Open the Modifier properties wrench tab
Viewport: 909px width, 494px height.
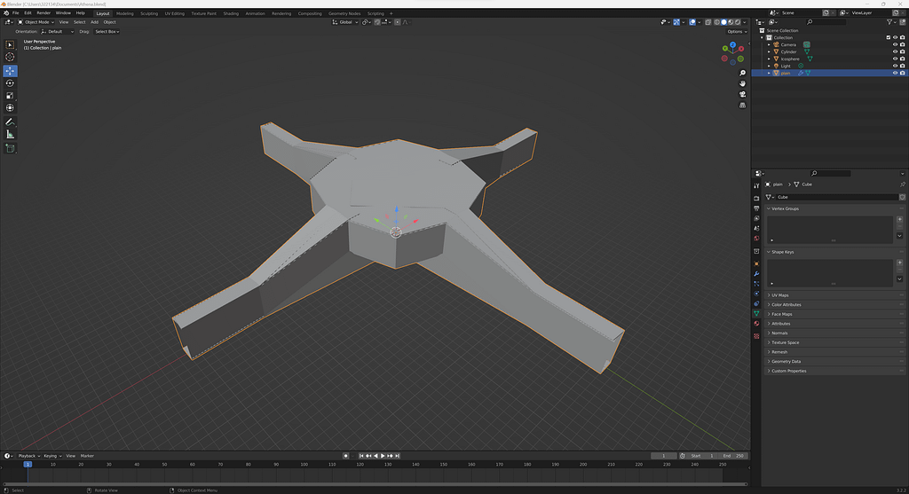point(756,273)
